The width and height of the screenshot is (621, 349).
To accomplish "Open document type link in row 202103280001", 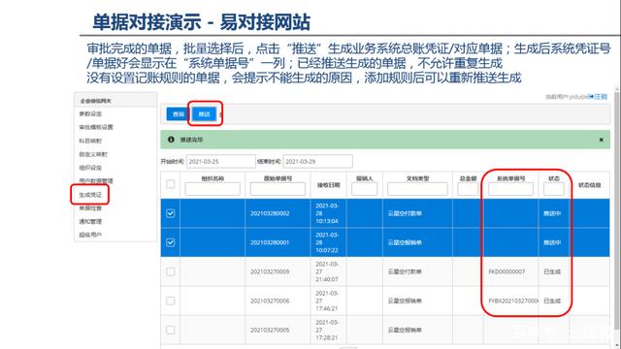I will tap(405, 242).
